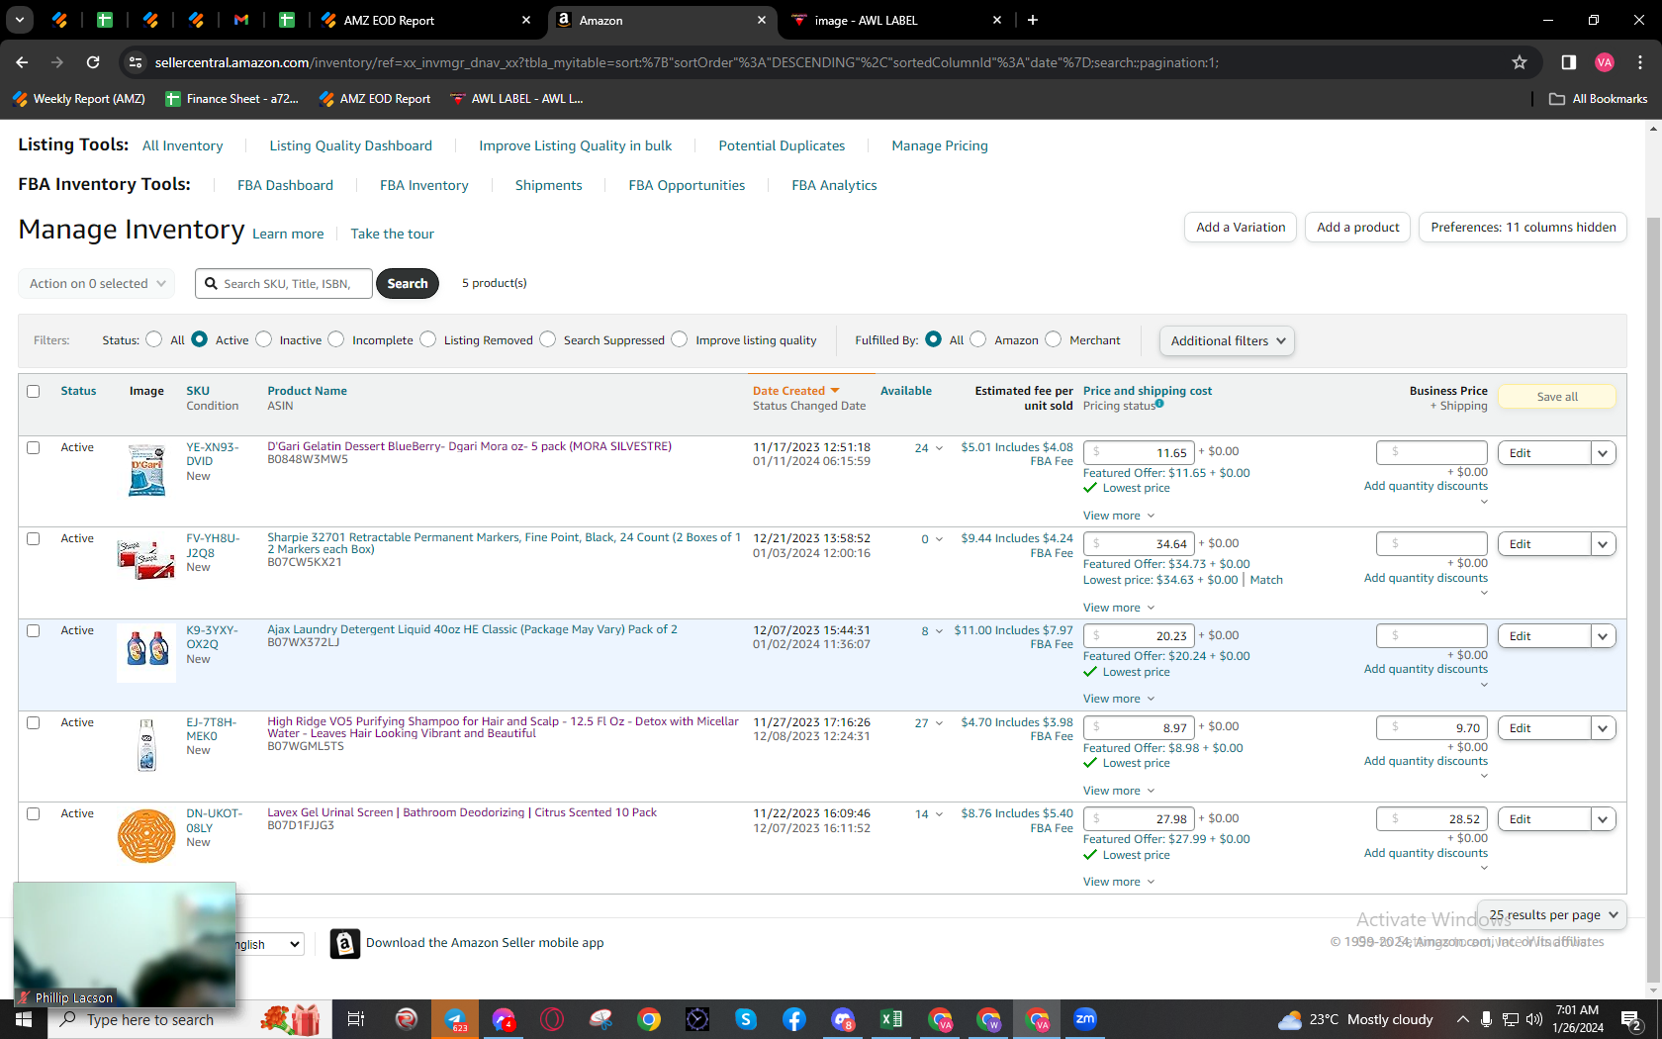
Task: Click the Save all button
Action: 1557,397
